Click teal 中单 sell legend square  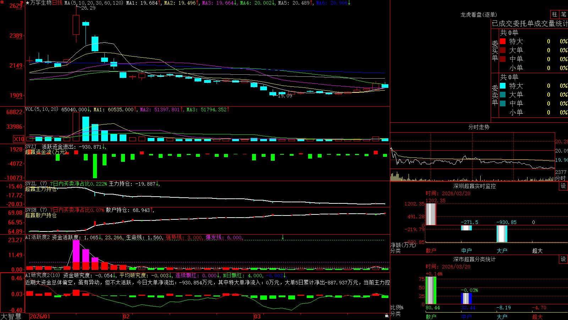click(x=503, y=103)
